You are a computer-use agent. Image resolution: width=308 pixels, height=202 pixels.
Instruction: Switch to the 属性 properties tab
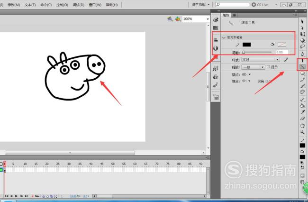pos(226,15)
